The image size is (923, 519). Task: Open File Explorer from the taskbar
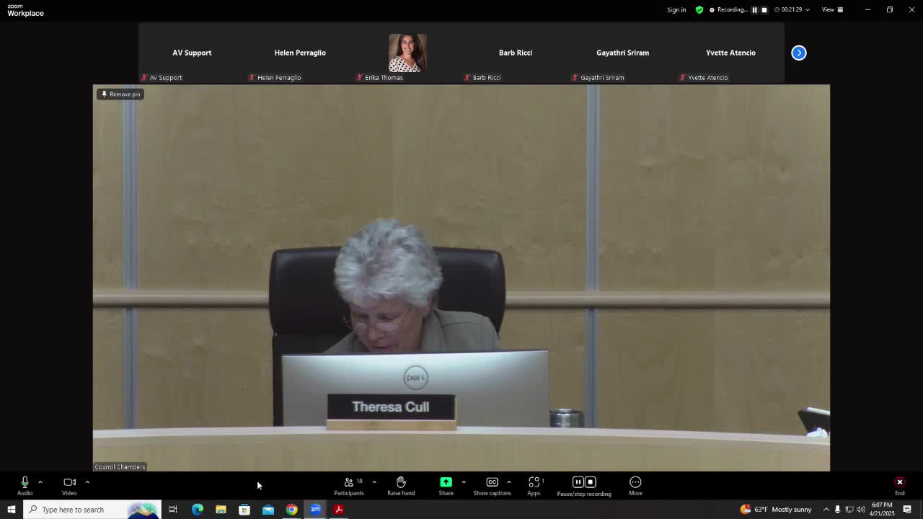pos(221,510)
